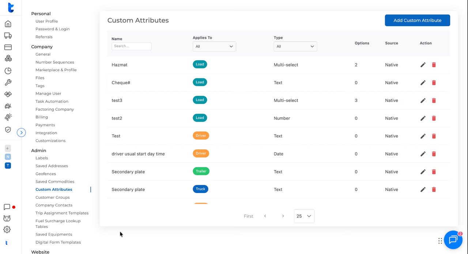
Task: Open Trip Assignment Templates page
Action: pyautogui.click(x=62, y=213)
